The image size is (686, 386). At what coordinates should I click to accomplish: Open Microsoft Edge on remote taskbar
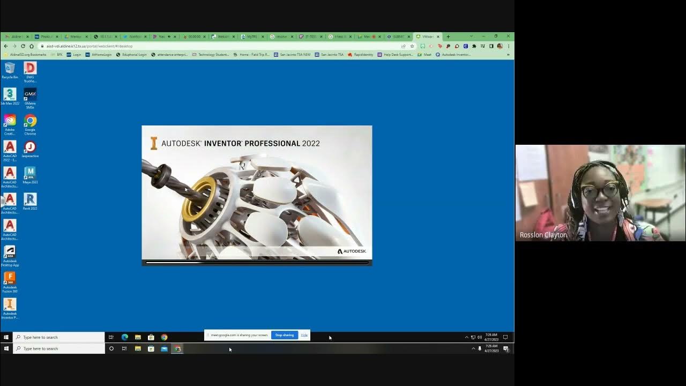125,337
